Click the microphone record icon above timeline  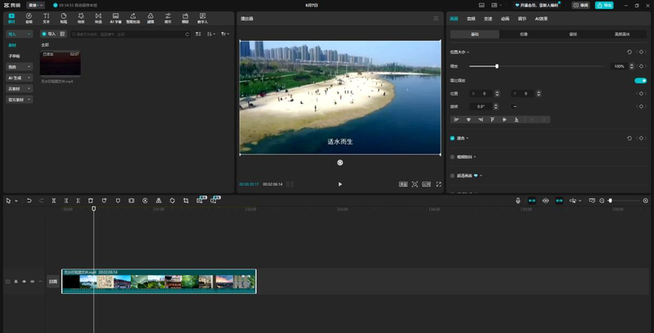click(517, 200)
